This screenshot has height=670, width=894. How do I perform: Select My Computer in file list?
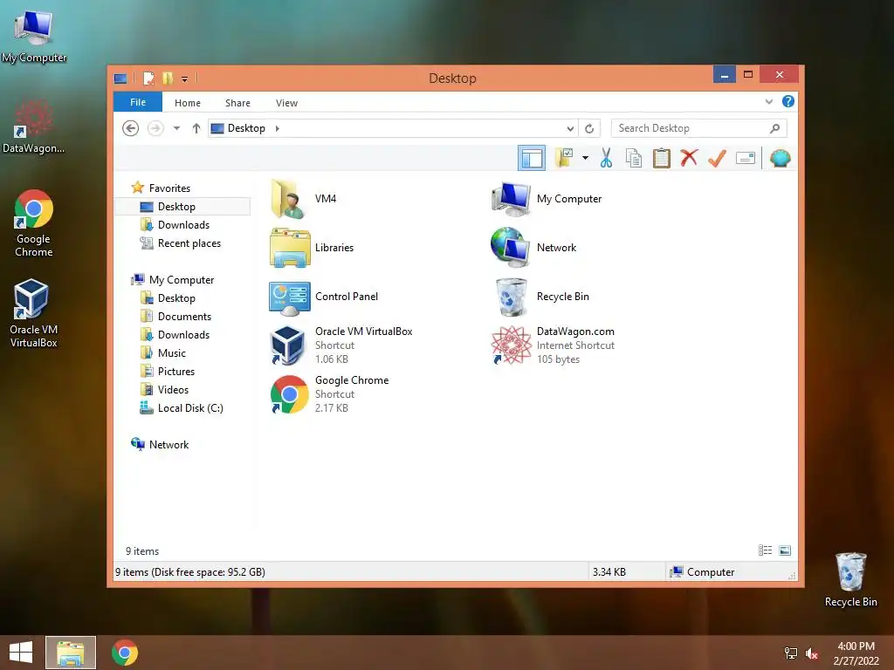[547, 198]
